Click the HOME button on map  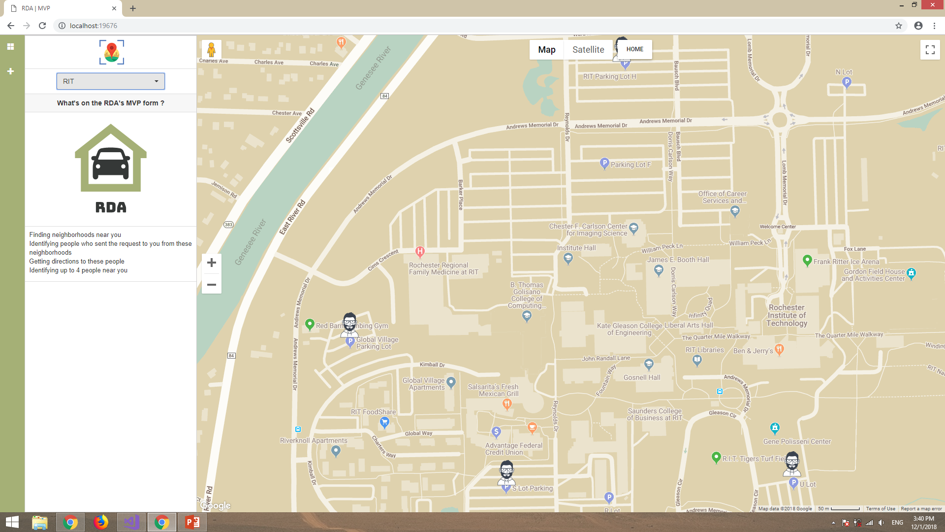click(x=634, y=49)
